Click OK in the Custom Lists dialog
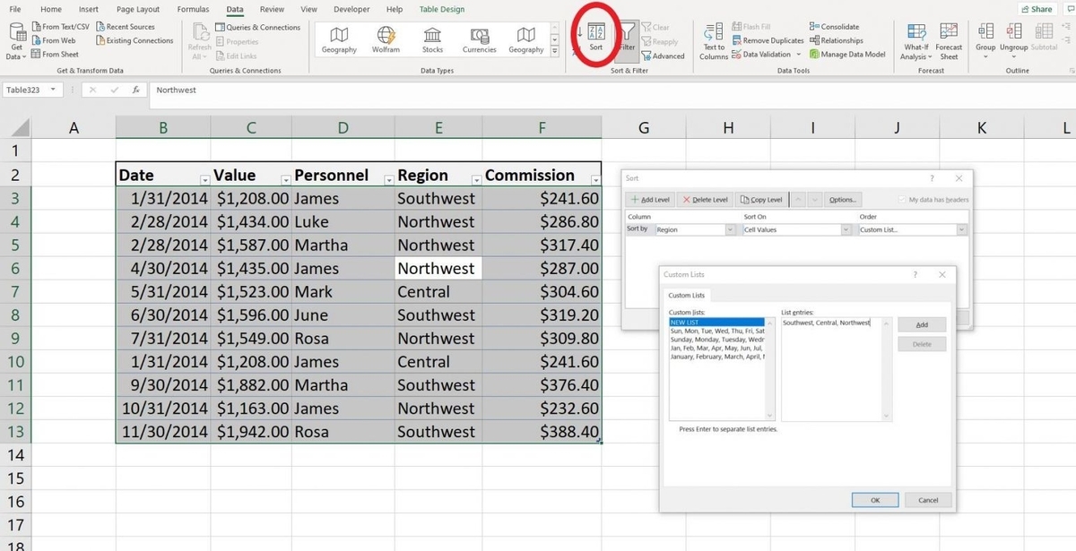This screenshot has width=1076, height=551. pyautogui.click(x=874, y=500)
